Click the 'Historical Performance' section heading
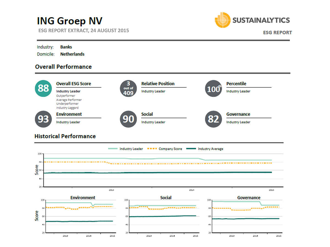This screenshot has height=247, width=330. (x=65, y=136)
